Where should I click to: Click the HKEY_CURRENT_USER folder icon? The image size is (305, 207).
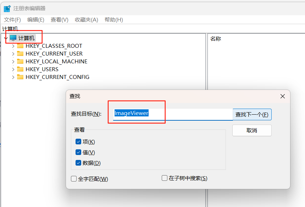tap(20, 54)
